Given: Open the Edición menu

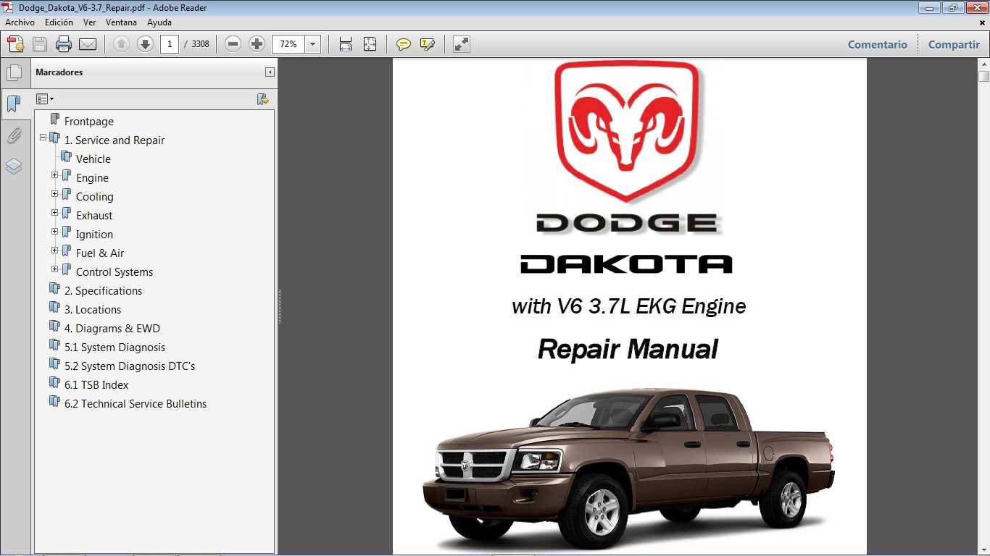Looking at the screenshot, I should tap(59, 22).
